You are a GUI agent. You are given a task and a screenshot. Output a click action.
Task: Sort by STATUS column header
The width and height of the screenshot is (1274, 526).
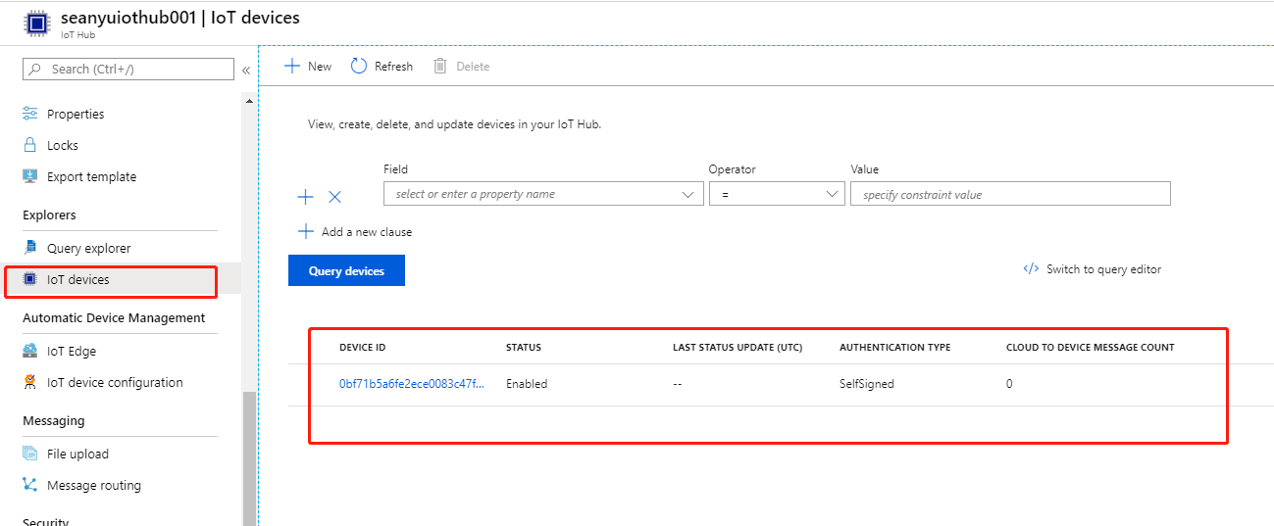[524, 348]
